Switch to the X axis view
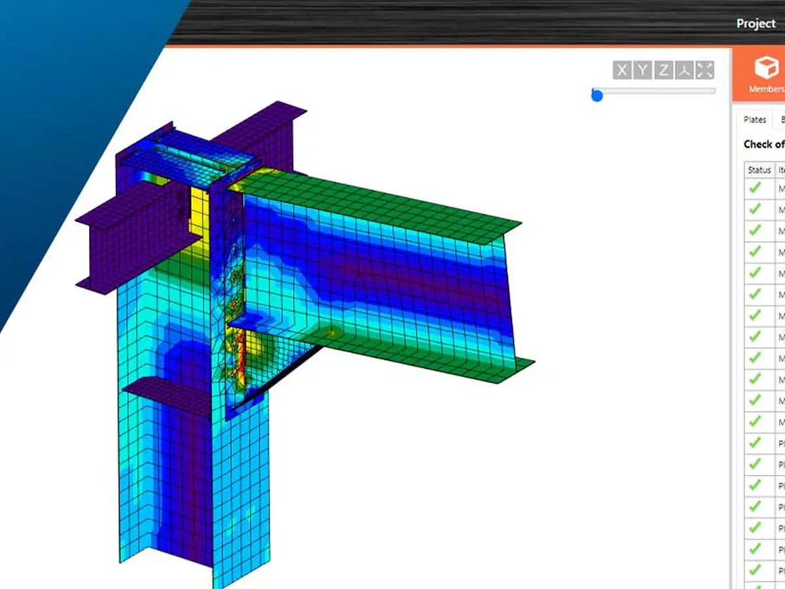 622,71
